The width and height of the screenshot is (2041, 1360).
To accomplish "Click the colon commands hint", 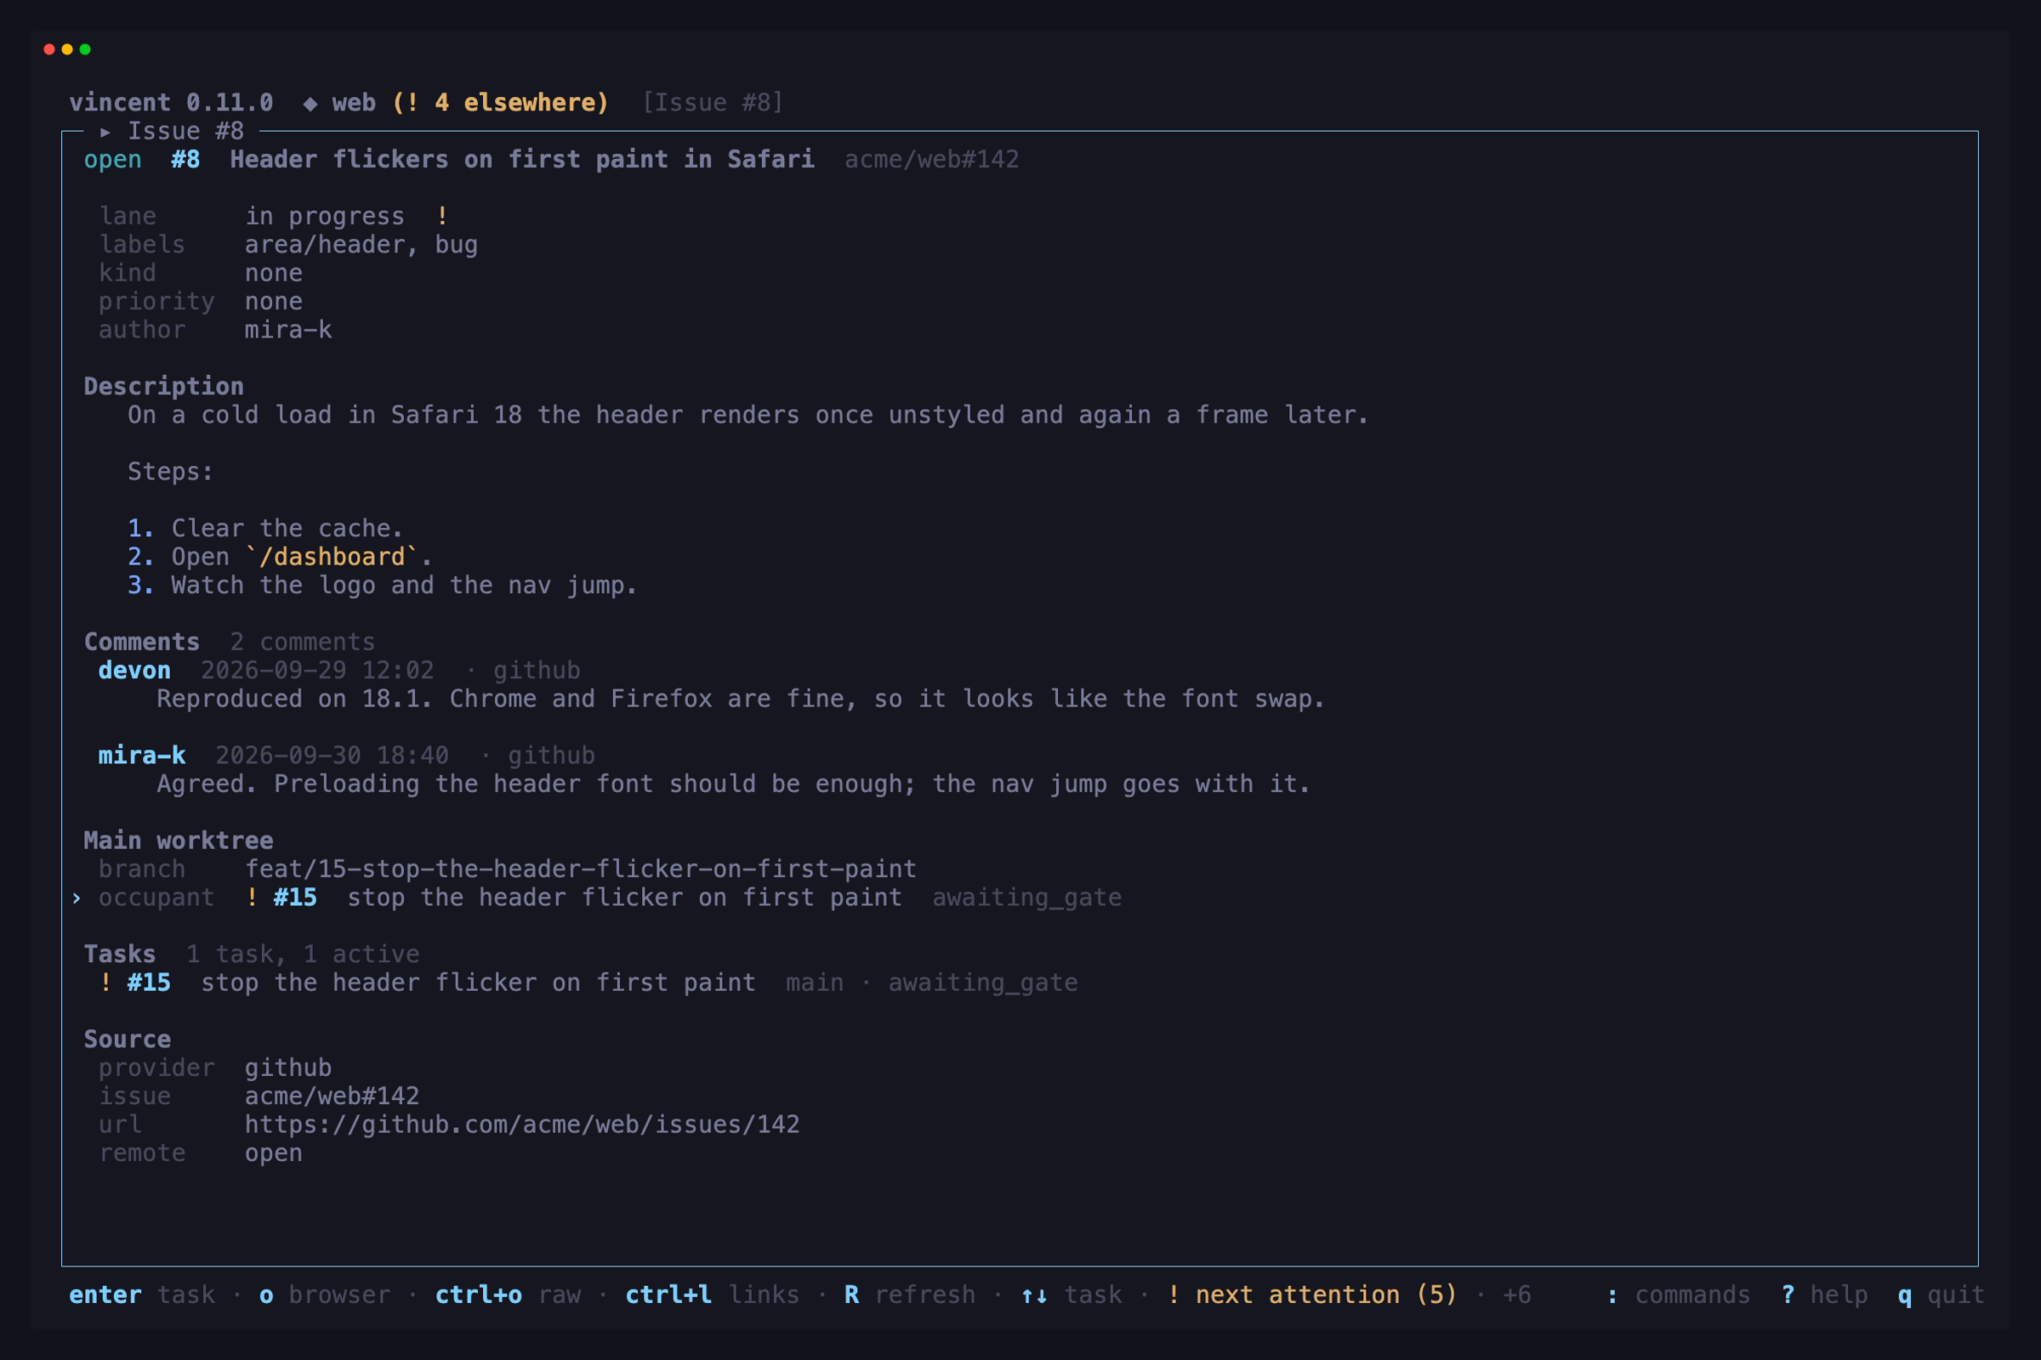I will click(x=1678, y=1295).
